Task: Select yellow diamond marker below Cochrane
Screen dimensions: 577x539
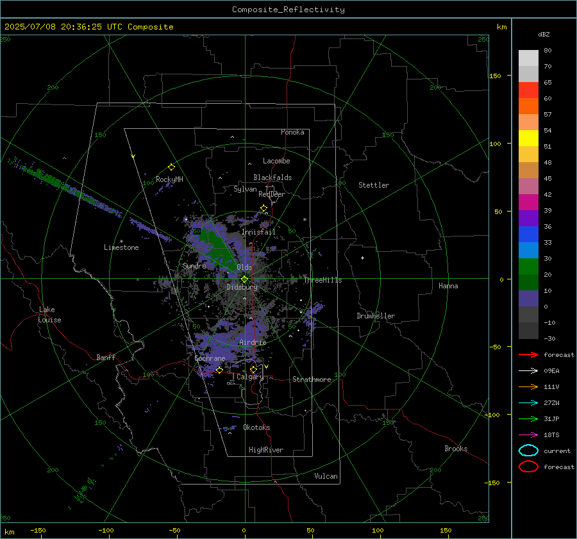Action: pos(219,370)
